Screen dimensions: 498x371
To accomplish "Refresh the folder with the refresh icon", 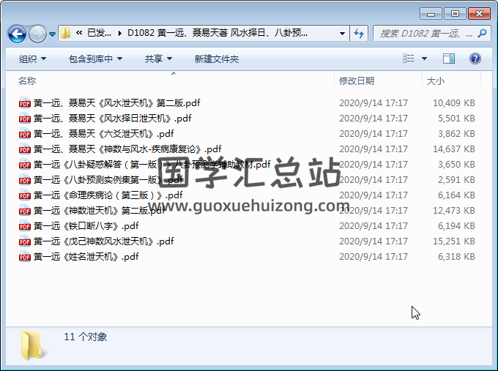I will [x=359, y=33].
